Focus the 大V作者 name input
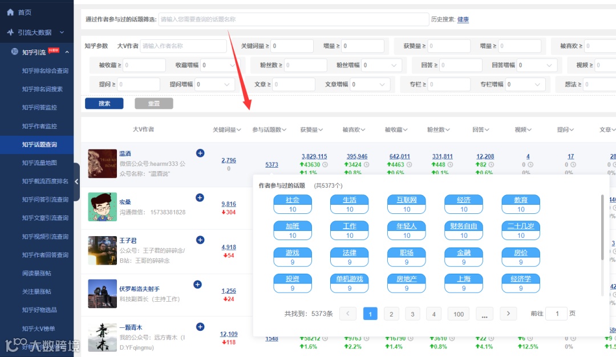Viewport: 616px width, 357px height. pyautogui.click(x=184, y=46)
